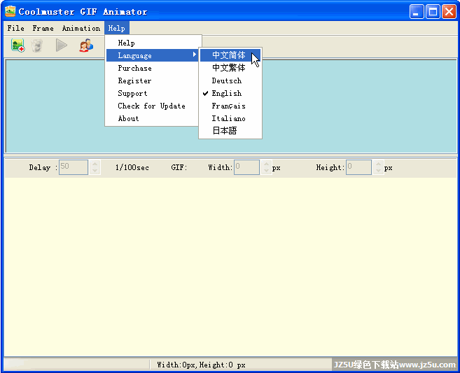This screenshot has width=460, height=373.
Task: Decrease Height with the down spinner arrow
Action: (379, 171)
